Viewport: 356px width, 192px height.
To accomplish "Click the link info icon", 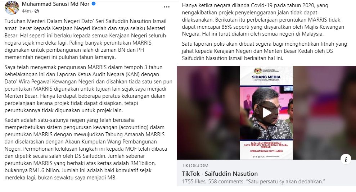I will [x=346, y=159].
